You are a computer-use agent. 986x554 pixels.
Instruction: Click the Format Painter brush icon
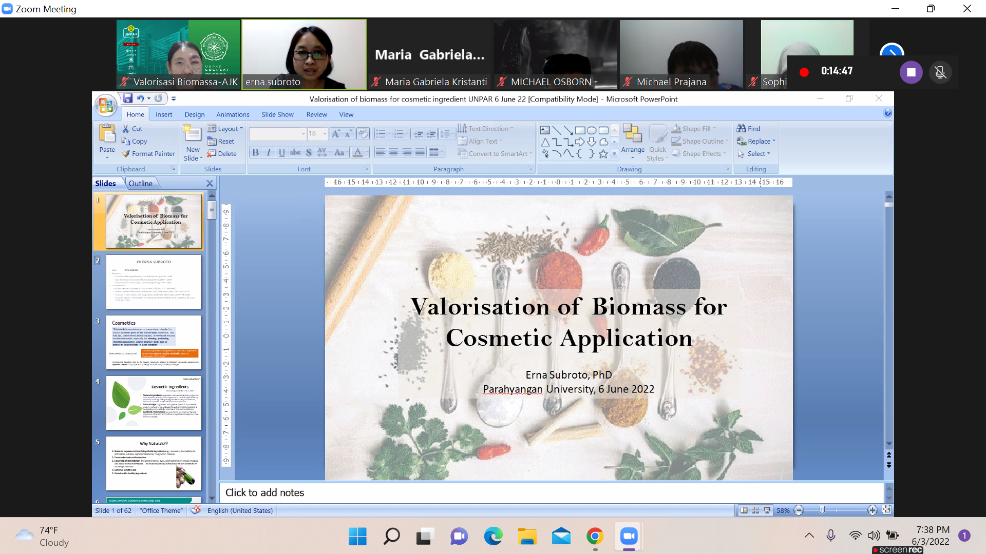tap(126, 154)
